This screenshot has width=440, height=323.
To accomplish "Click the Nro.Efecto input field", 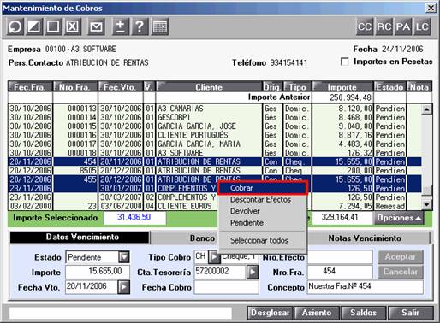I will [340, 257].
